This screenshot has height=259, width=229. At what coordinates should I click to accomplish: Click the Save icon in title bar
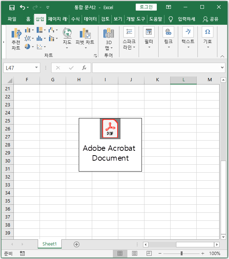click(12, 7)
